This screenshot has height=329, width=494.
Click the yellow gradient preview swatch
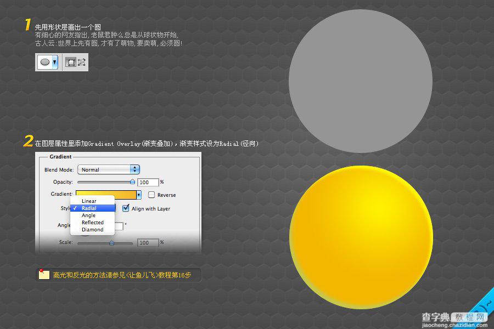click(106, 194)
